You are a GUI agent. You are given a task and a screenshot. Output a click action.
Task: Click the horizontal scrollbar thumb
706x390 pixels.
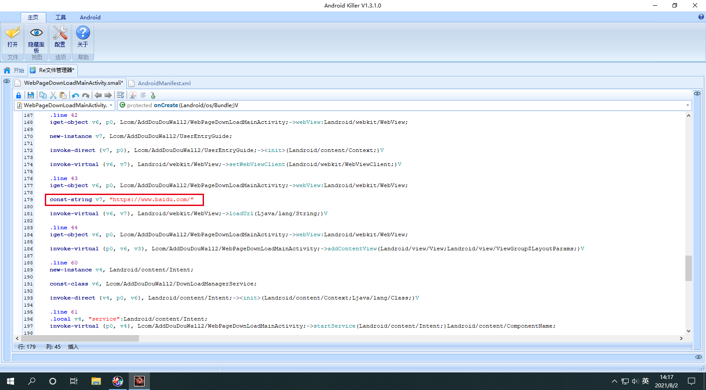80,338
